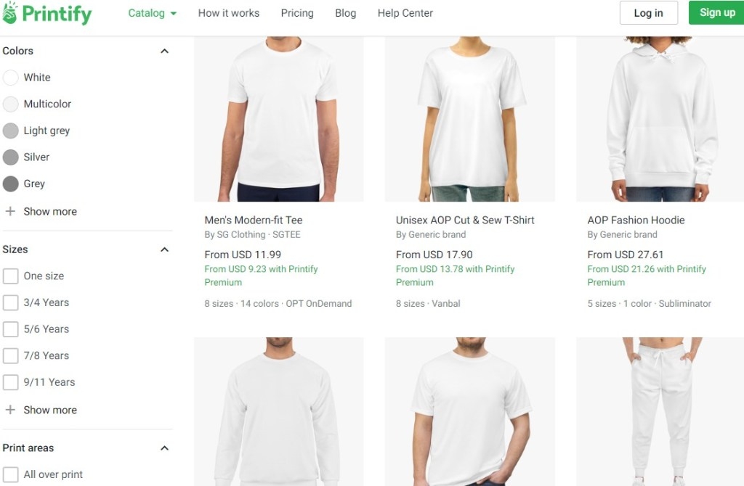
Task: Collapse the Print areas section
Action: pos(164,448)
